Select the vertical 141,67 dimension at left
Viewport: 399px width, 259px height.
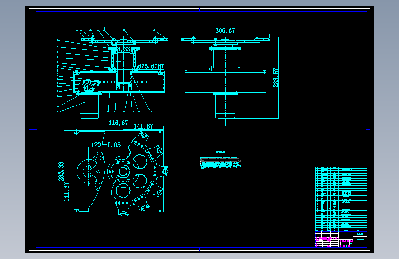click(67, 192)
